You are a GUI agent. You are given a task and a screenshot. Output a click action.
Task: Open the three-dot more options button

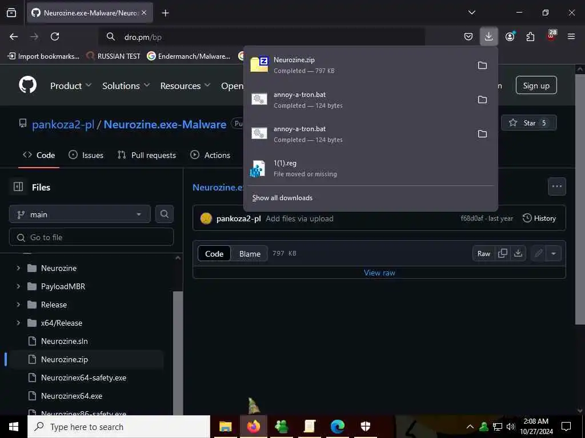pos(556,186)
